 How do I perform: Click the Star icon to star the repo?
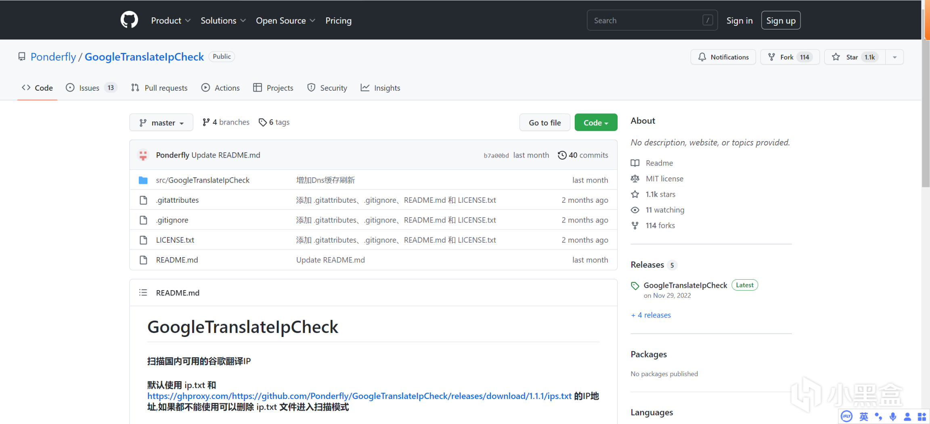point(836,57)
